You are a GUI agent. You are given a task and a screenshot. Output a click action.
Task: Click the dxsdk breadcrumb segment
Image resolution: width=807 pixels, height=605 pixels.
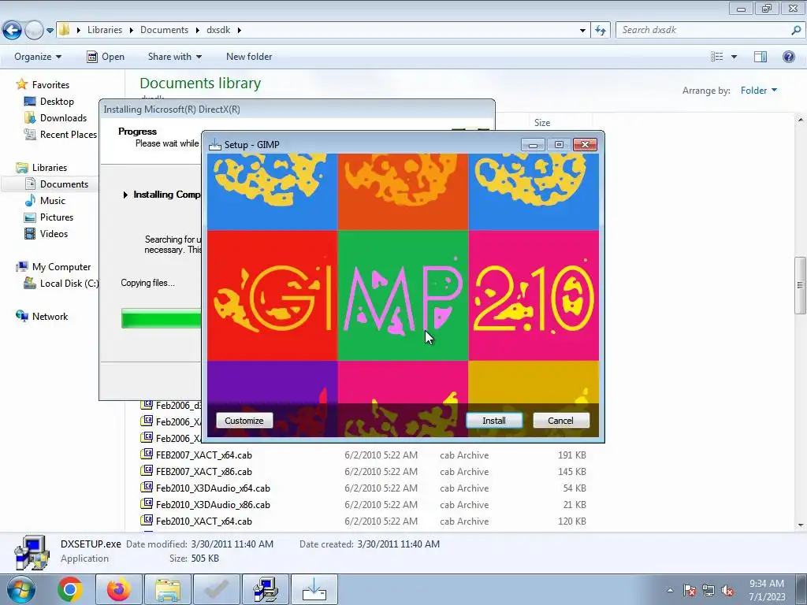coord(218,30)
